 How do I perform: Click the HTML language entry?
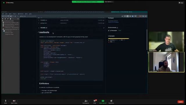pyautogui.click(x=112, y=42)
